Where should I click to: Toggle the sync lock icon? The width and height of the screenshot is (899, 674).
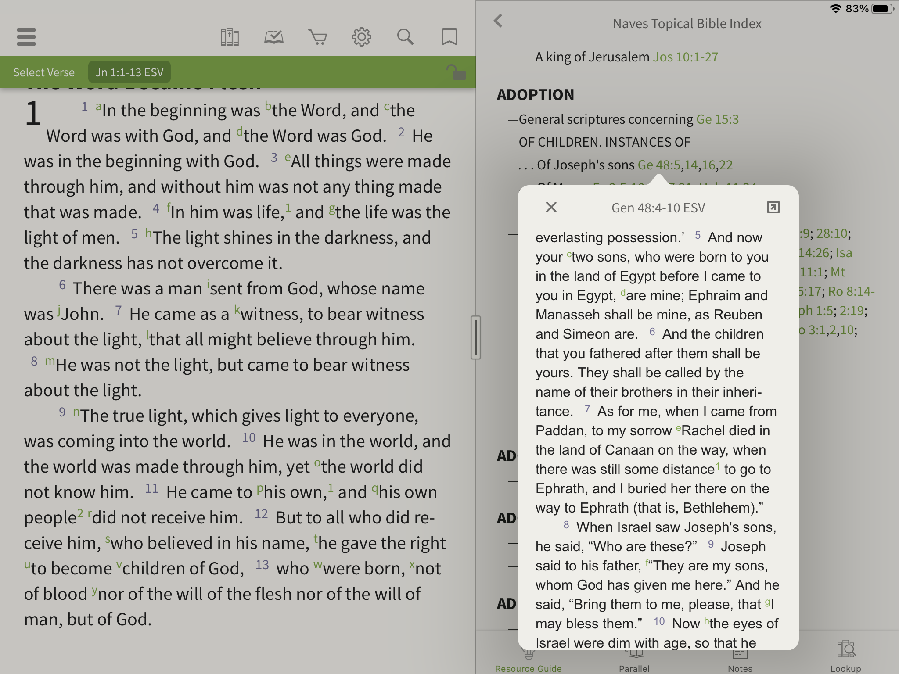456,72
